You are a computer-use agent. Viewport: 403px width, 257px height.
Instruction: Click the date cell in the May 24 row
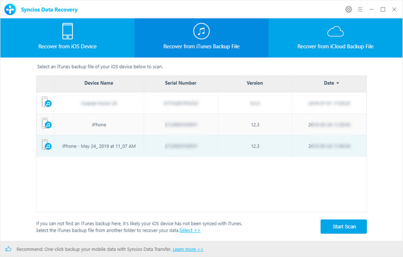329,146
